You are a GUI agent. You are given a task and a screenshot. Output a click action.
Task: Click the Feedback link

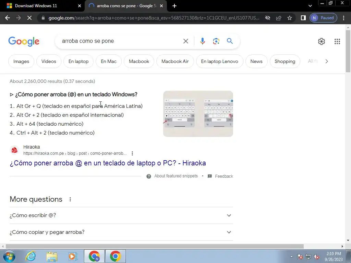coord(224,176)
